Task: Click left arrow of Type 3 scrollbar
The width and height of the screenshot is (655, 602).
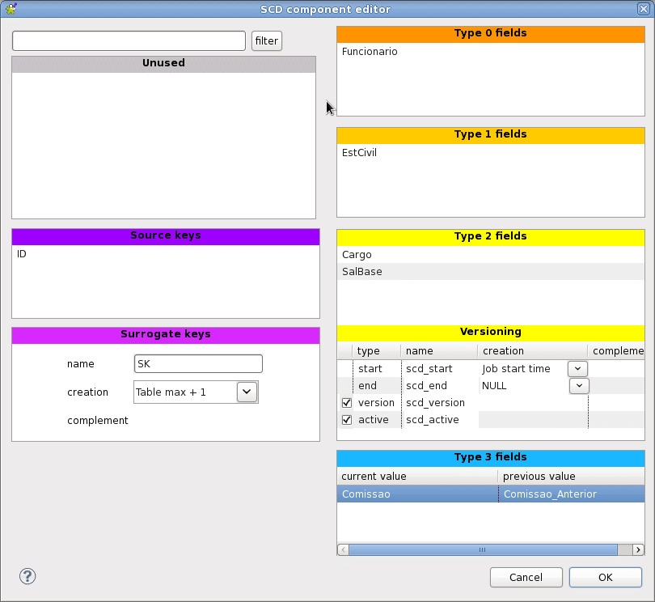Action: tap(343, 549)
